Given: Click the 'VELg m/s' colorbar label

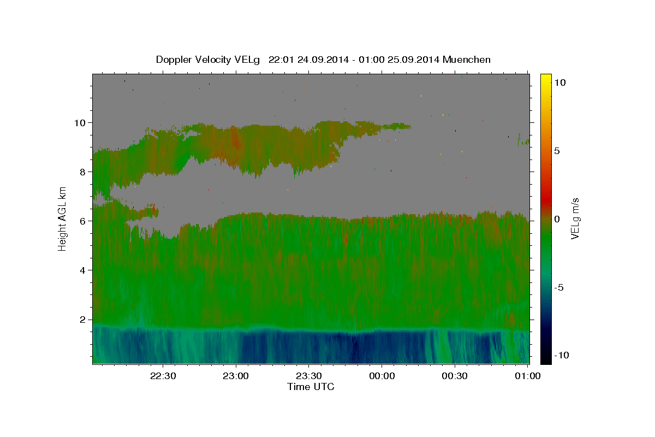Looking at the screenshot, I should tap(575, 219).
